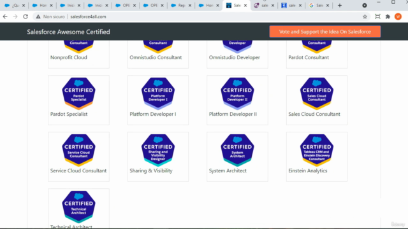Reload the page with the refresh icon
This screenshot has height=229, width=408.
coord(25,17)
